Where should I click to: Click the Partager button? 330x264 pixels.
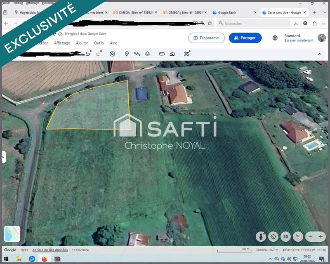coord(245,38)
